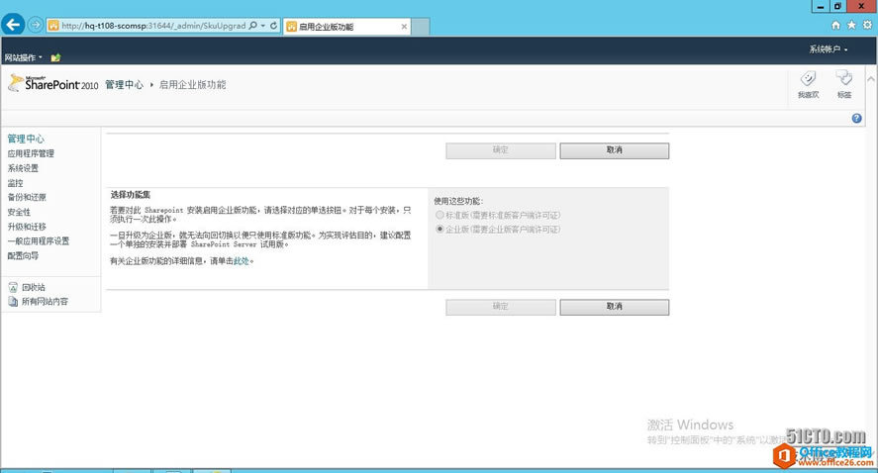Refresh the page with reload icon
The height and width of the screenshot is (473, 878).
[x=274, y=25]
